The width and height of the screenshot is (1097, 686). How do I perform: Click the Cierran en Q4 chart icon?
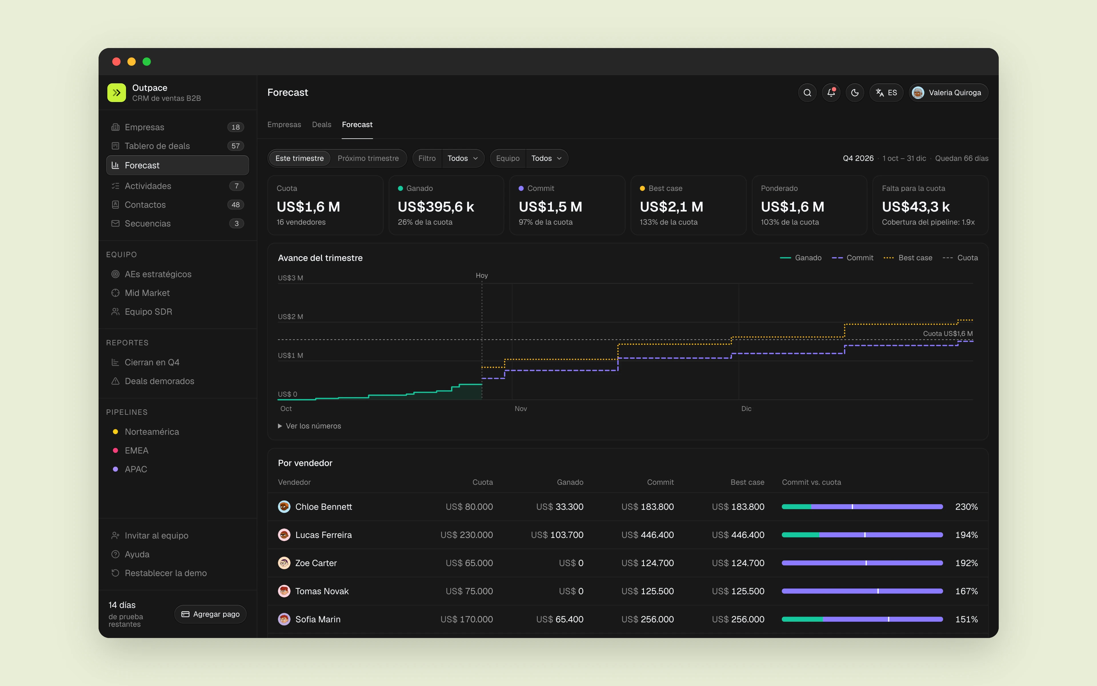116,362
